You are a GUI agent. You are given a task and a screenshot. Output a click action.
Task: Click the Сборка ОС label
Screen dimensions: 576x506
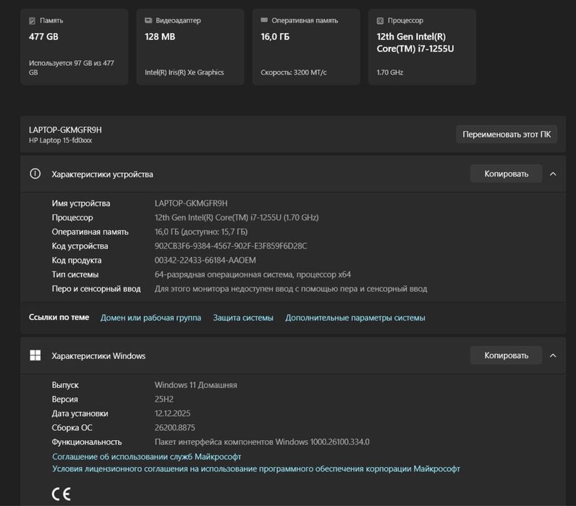[x=72, y=428]
